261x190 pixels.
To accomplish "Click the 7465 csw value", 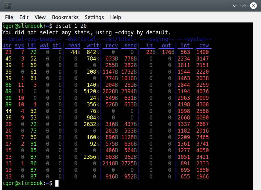I will 202,137.
